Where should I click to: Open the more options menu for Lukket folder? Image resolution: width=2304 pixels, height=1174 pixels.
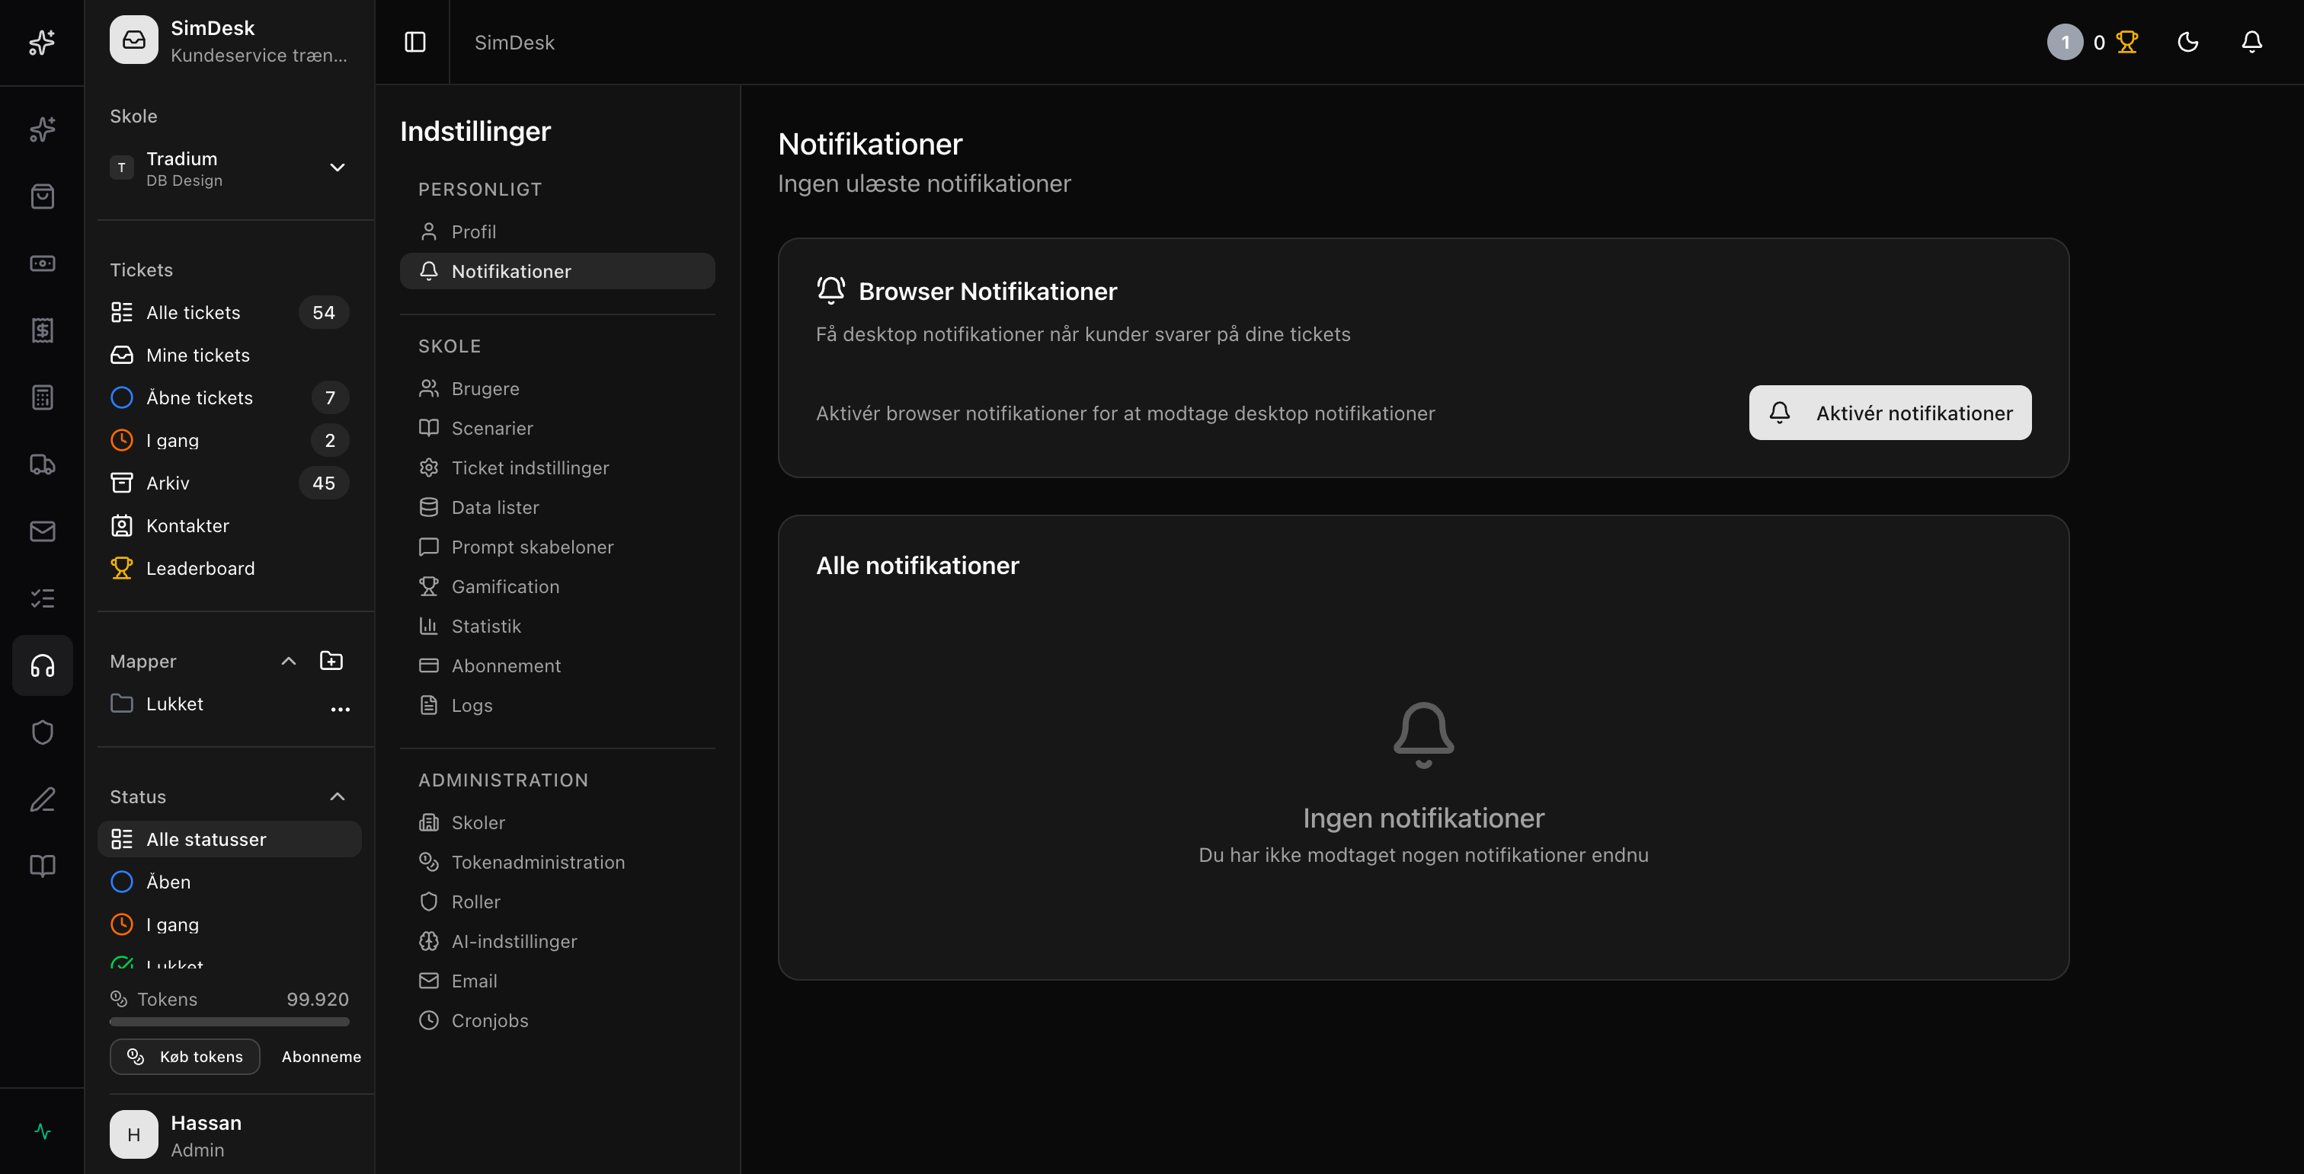tap(340, 709)
